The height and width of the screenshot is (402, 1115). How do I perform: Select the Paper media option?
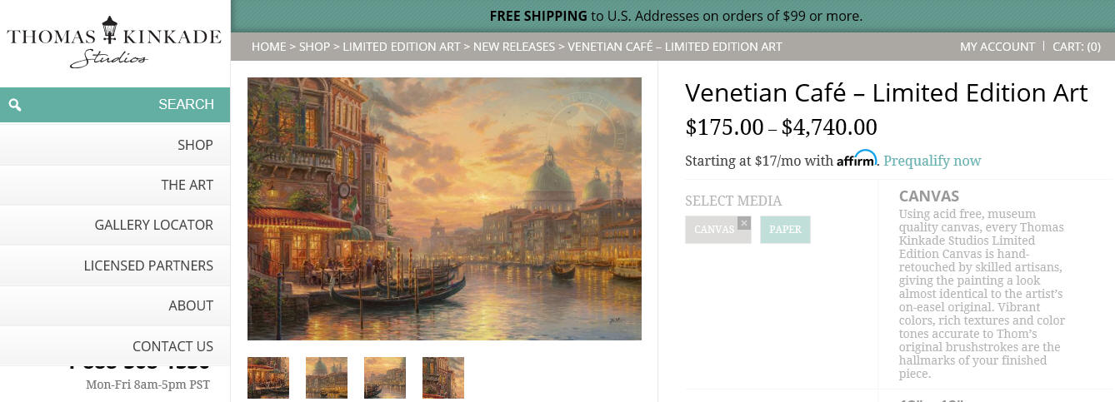[785, 230]
